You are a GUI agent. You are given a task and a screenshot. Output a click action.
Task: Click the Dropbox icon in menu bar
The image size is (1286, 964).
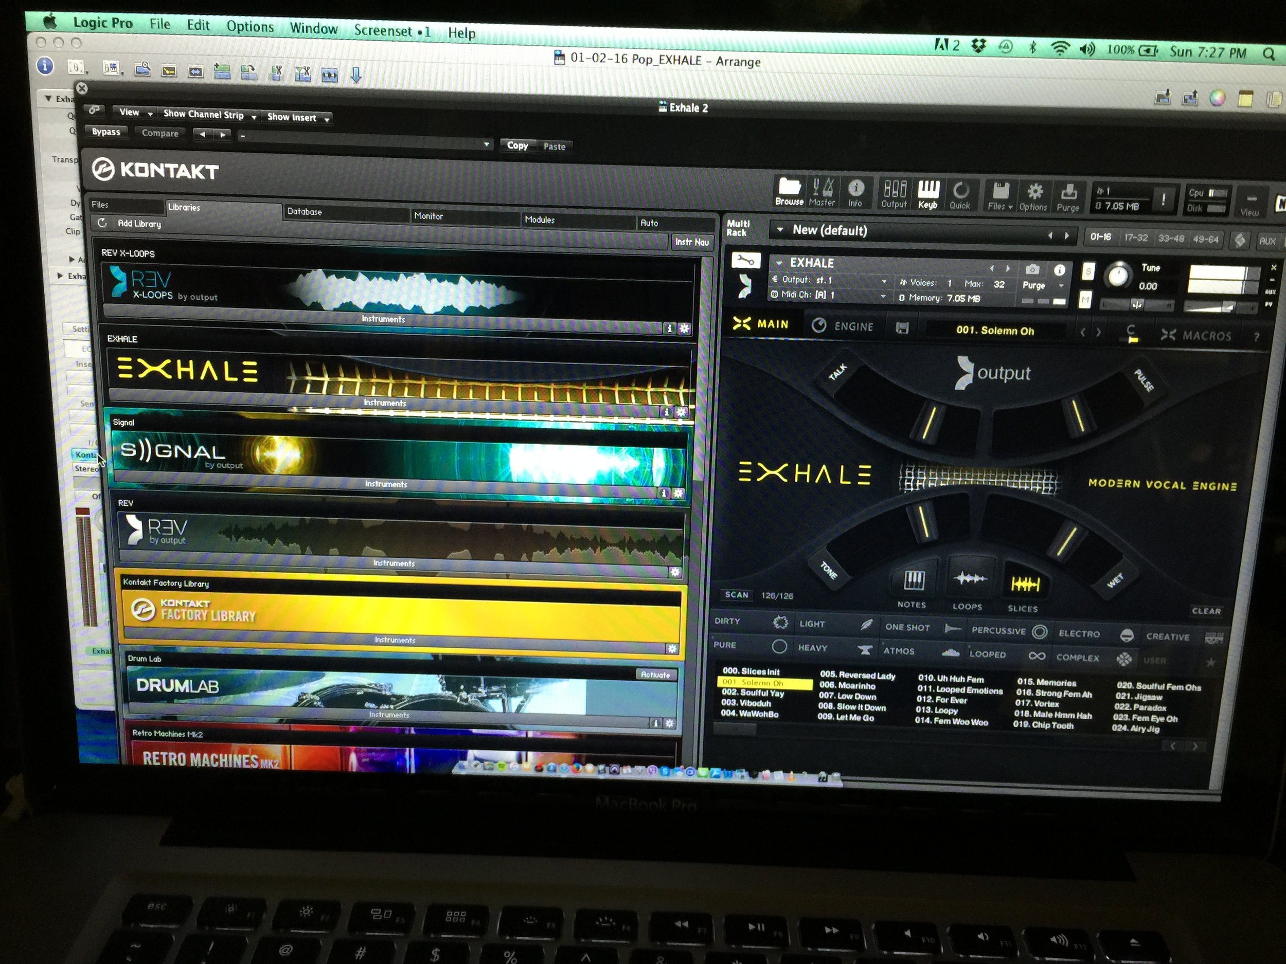[979, 46]
